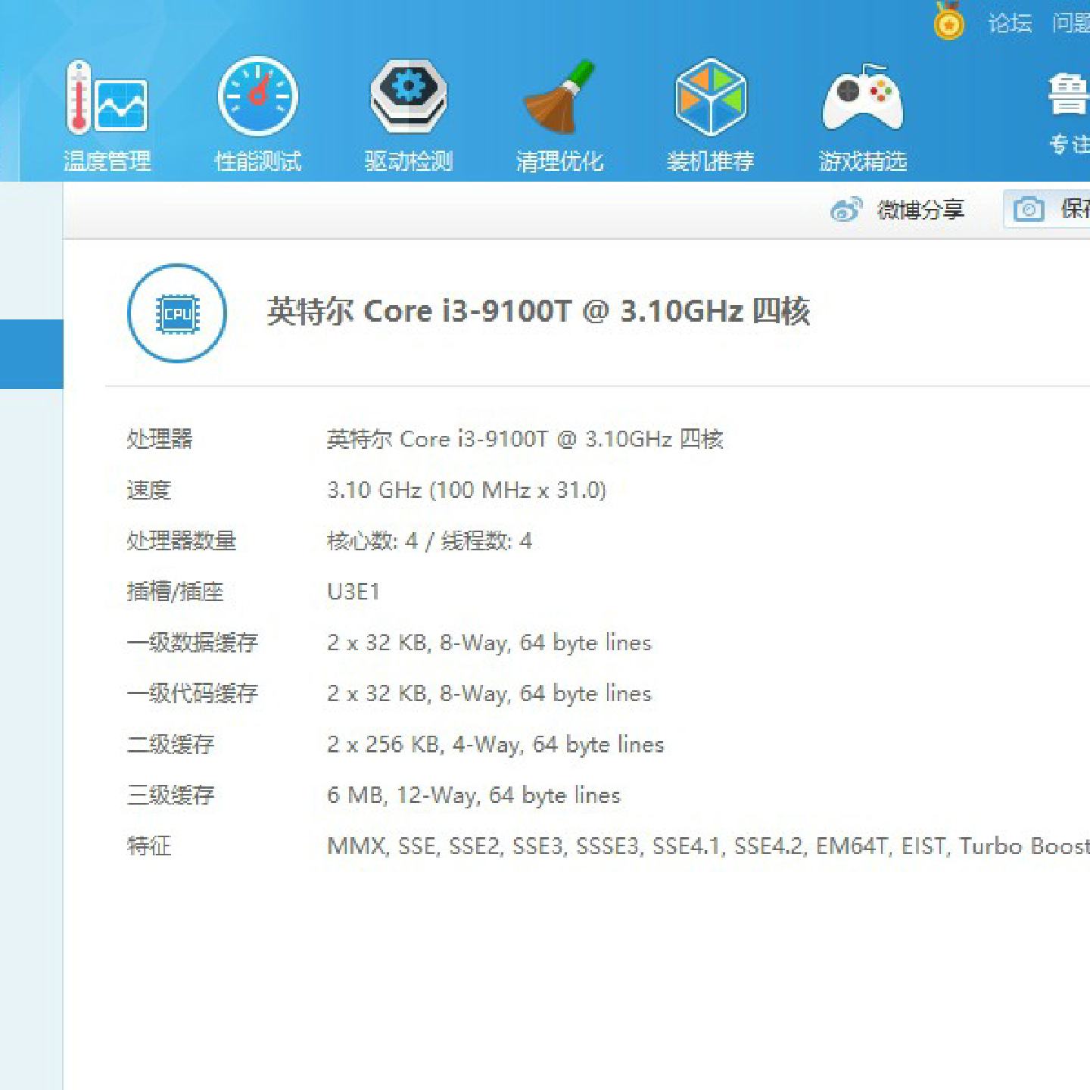
Task: Click the socket value U3E1
Action: click(x=353, y=591)
